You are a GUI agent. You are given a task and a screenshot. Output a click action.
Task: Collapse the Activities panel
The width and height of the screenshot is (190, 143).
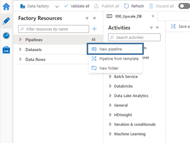pyautogui.click(x=157, y=27)
